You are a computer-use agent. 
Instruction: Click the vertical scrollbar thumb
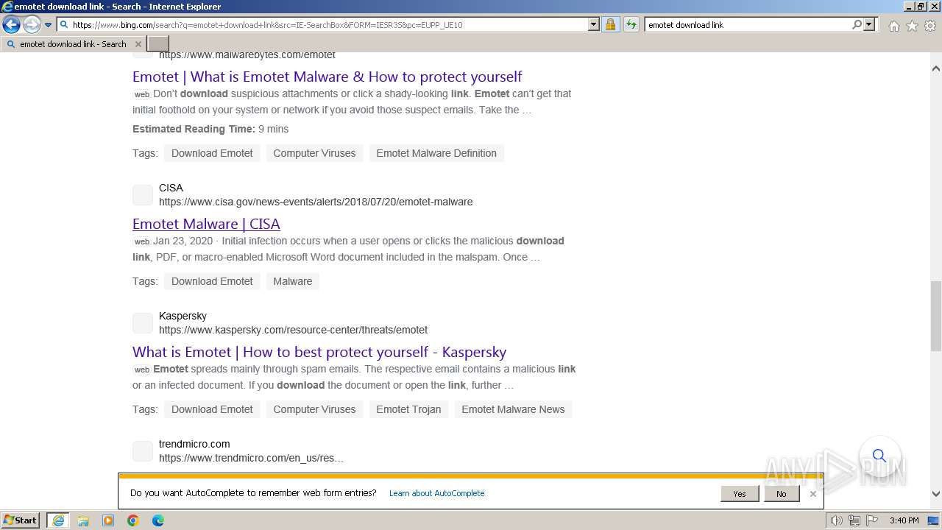[935, 316]
